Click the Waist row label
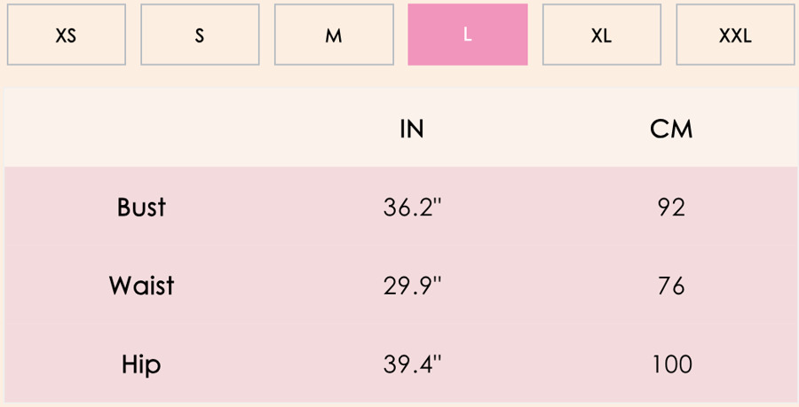The height and width of the screenshot is (407, 799). tap(141, 286)
